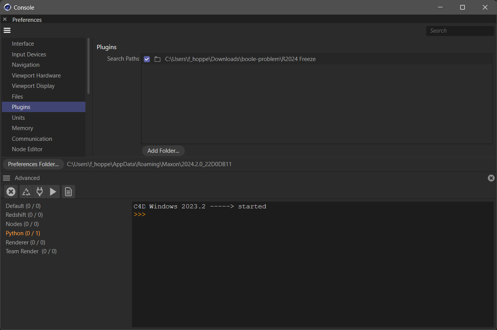Select Input Devices preferences category
Image resolution: width=497 pixels, height=330 pixels.
[44, 54]
